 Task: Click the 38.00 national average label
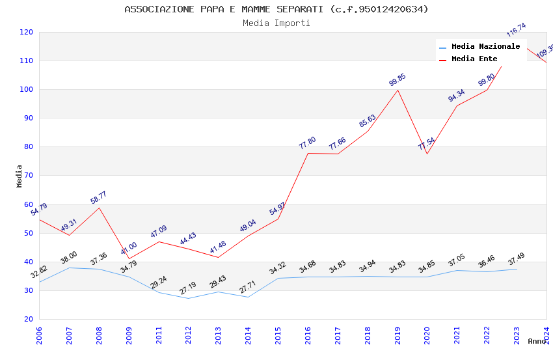[x=69, y=258]
